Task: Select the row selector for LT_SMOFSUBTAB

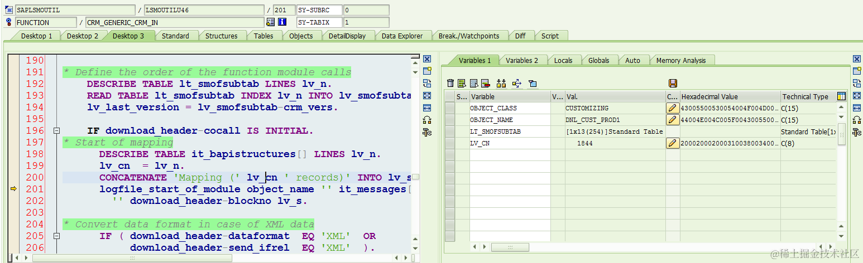Action: point(450,131)
